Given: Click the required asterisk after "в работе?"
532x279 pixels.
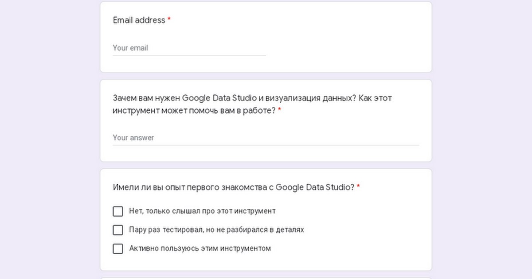Looking at the screenshot, I should click(x=280, y=111).
